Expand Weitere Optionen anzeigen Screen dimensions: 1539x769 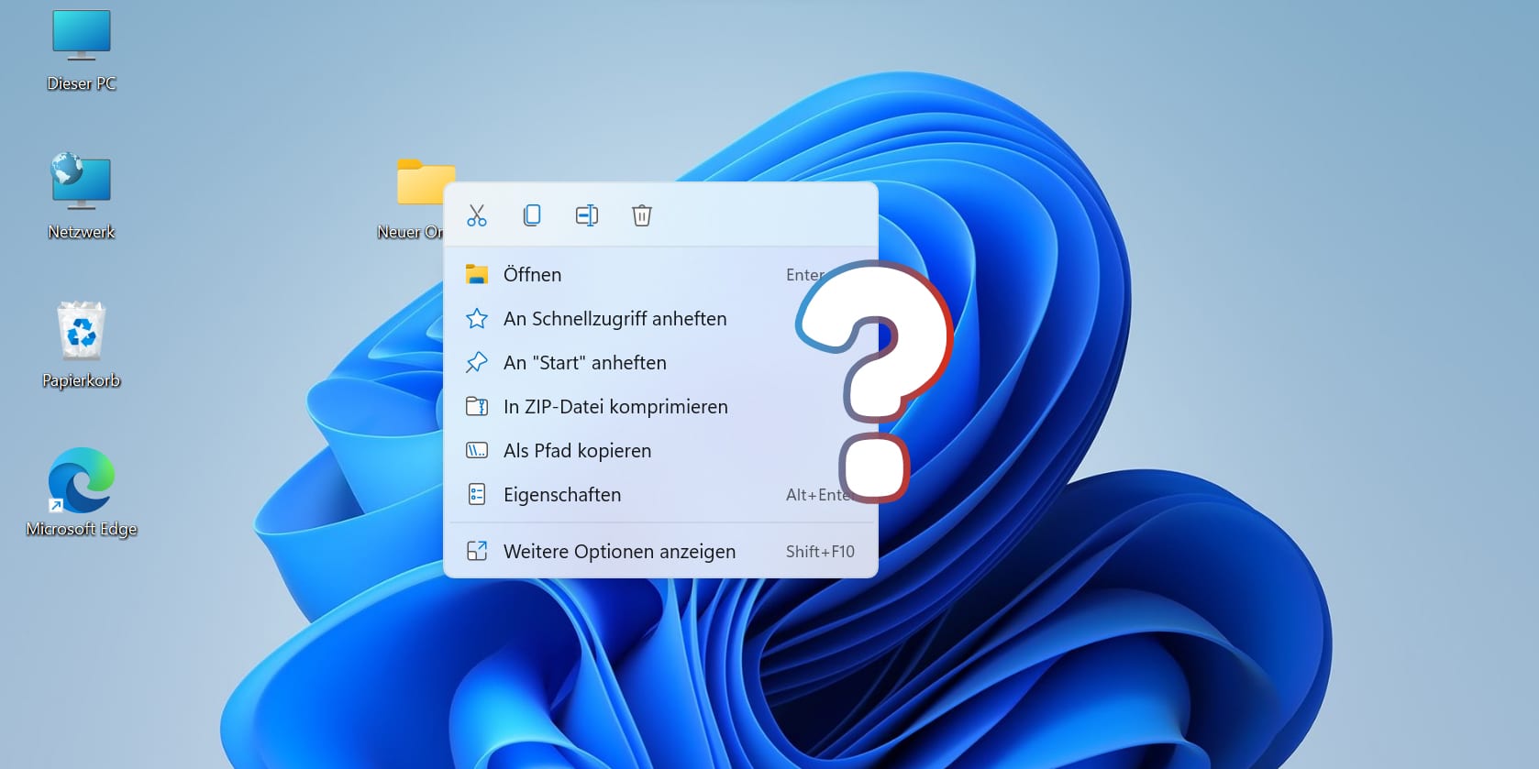(x=619, y=552)
